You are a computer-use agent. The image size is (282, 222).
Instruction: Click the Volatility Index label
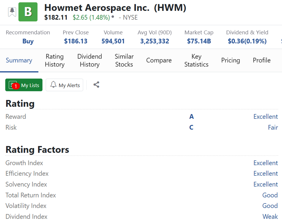[26, 206]
